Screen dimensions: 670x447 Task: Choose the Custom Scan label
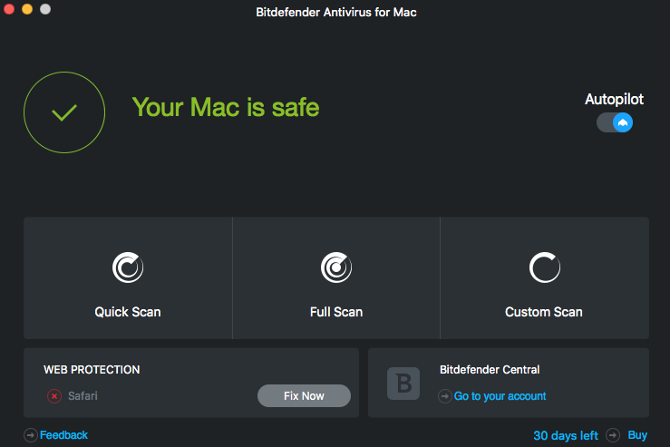tap(543, 312)
